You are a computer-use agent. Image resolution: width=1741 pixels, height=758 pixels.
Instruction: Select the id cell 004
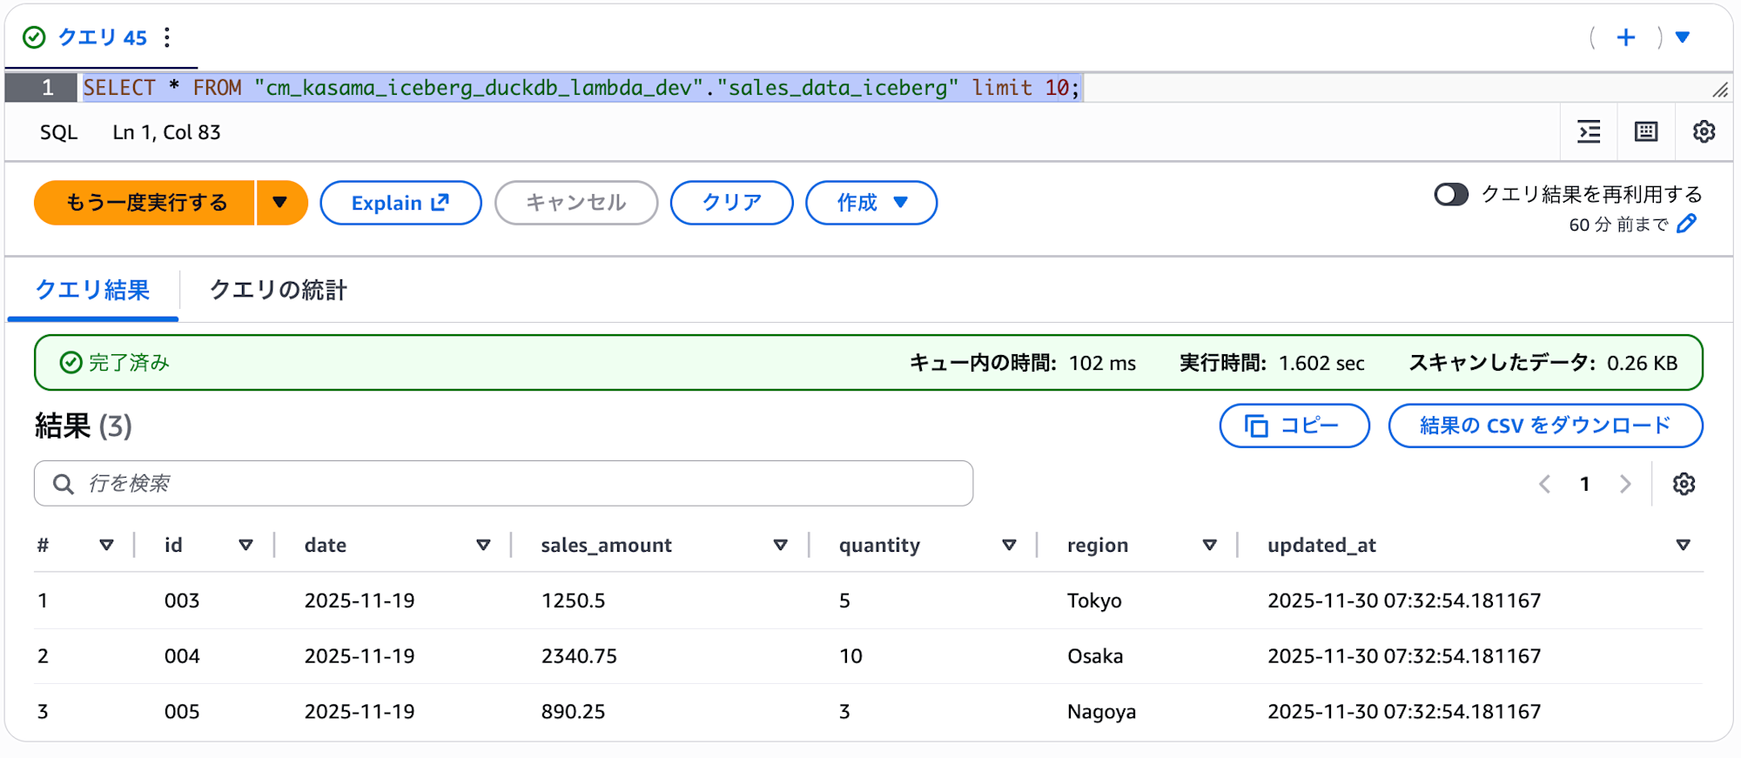182,656
